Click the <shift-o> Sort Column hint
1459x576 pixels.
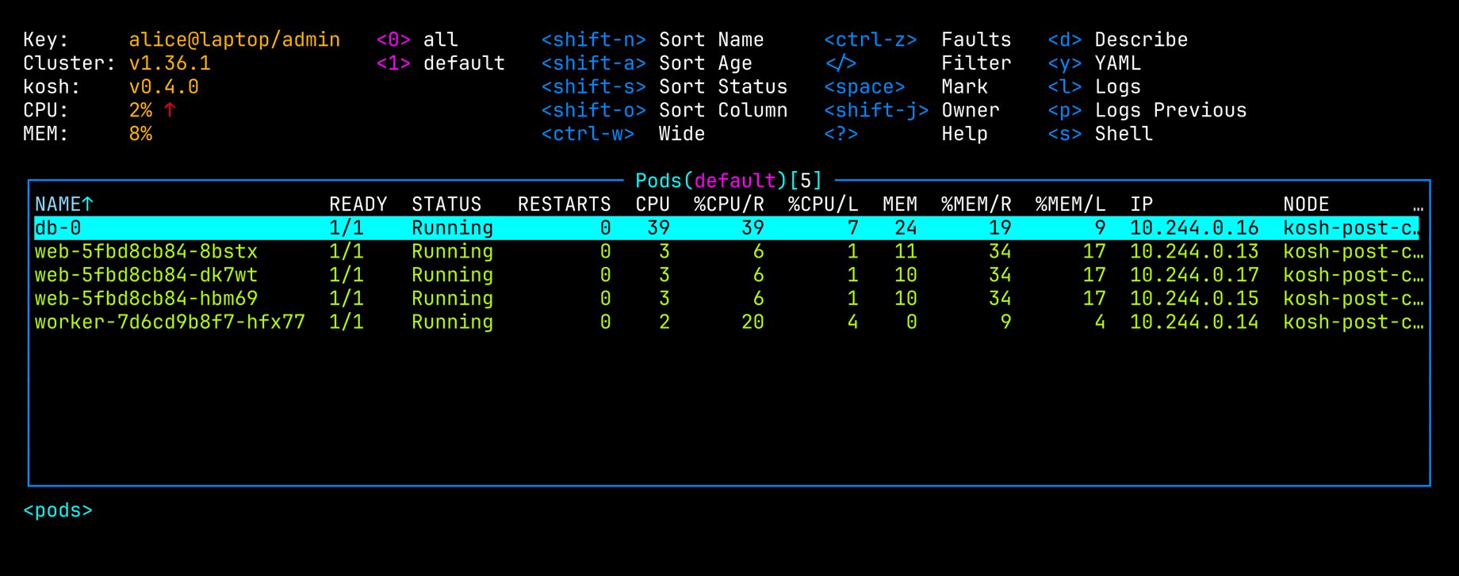pyautogui.click(x=664, y=110)
